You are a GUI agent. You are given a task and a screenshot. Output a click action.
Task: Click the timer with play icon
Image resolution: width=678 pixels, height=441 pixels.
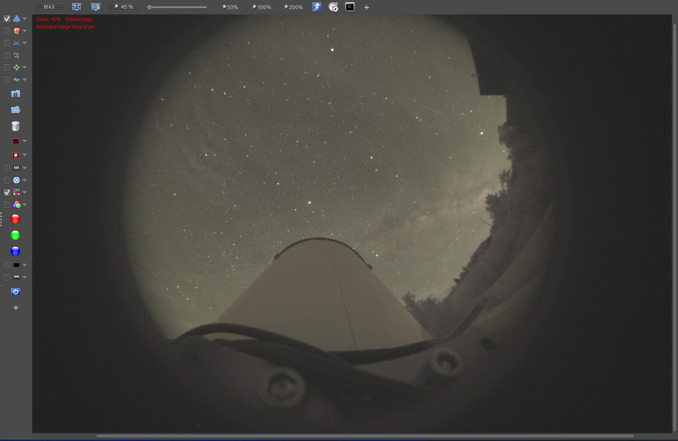click(x=333, y=7)
